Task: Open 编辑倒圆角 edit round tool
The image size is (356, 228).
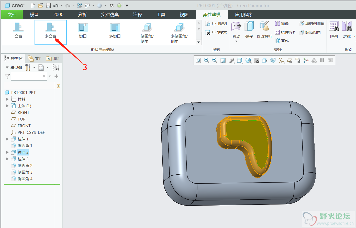Action: tap(312, 23)
